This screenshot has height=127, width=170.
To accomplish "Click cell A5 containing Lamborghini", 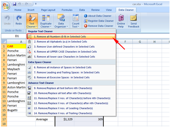I will click(17, 65).
